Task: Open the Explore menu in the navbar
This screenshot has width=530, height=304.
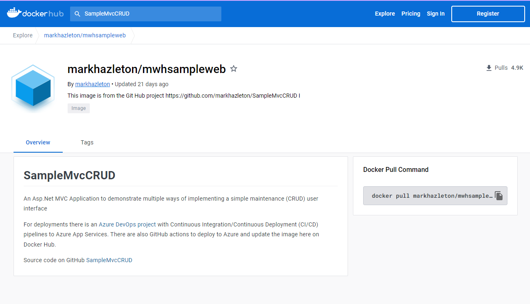Action: click(384, 14)
